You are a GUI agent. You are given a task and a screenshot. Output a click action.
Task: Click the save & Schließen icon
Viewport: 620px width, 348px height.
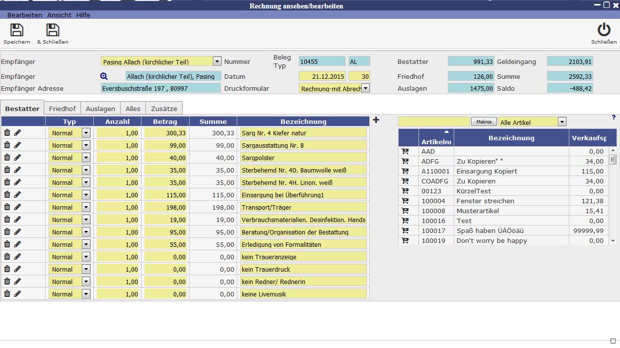point(53,30)
